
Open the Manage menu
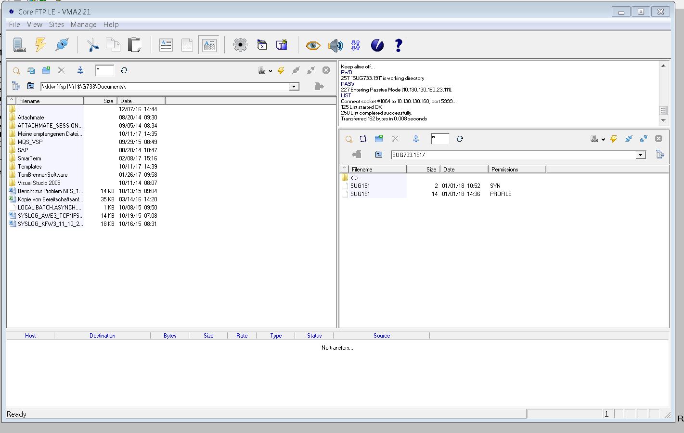[83, 25]
